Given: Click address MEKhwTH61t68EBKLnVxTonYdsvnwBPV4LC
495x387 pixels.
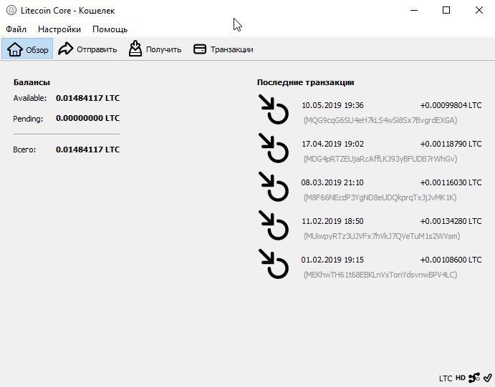Looking at the screenshot, I should (380, 275).
